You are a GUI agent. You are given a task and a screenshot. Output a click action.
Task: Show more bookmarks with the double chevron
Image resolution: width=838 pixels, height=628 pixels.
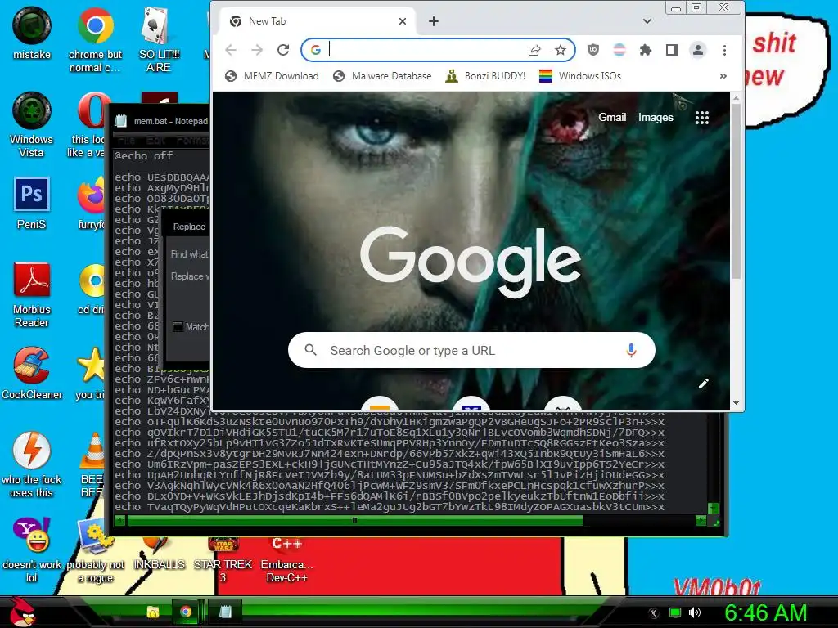tap(723, 76)
